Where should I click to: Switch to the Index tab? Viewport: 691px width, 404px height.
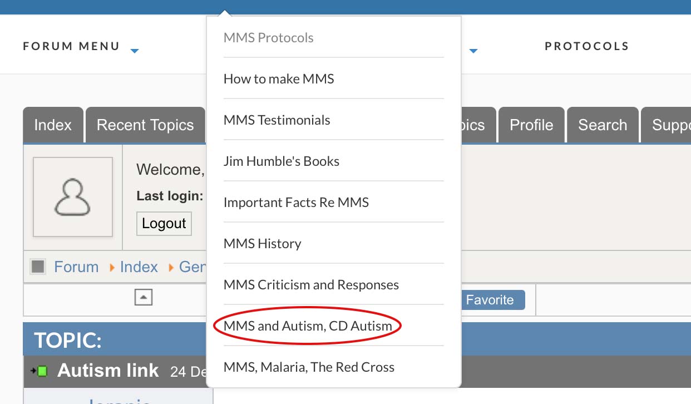(53, 125)
